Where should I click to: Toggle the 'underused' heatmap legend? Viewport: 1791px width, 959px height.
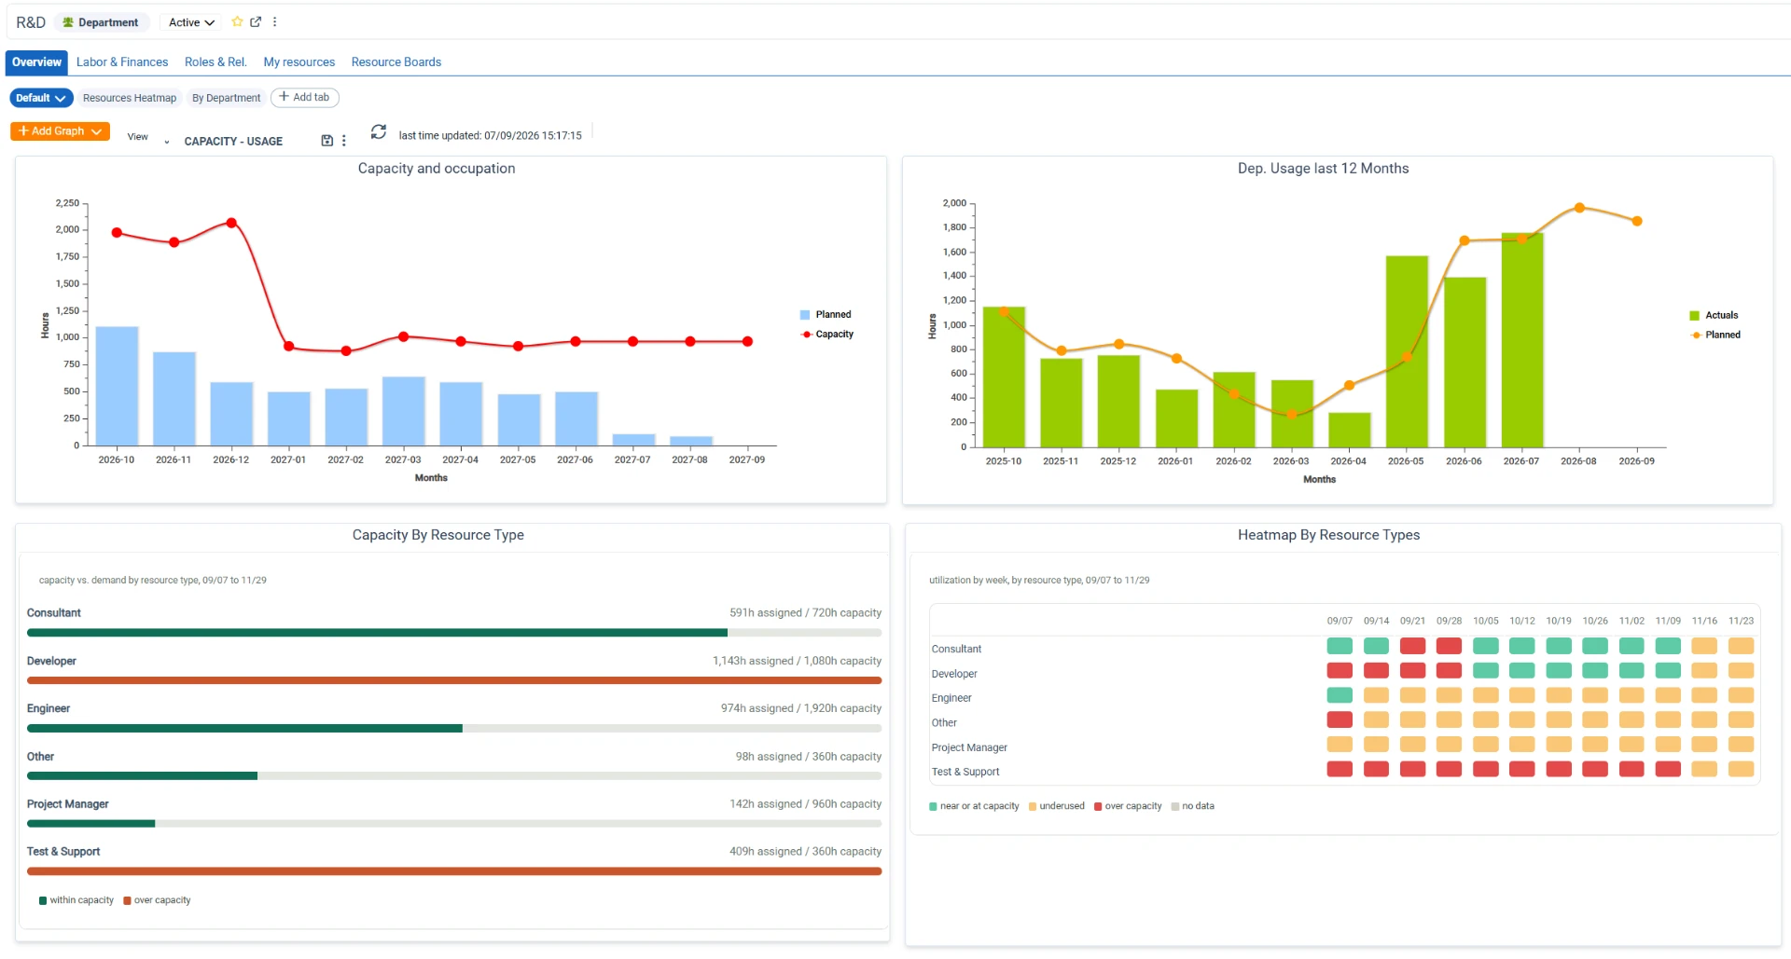[1057, 807]
